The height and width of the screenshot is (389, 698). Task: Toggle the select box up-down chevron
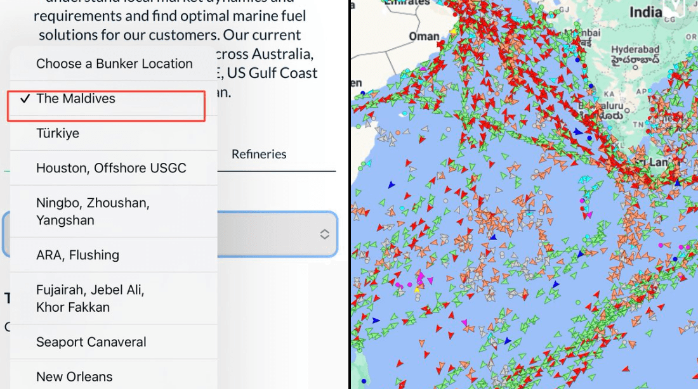(x=324, y=234)
